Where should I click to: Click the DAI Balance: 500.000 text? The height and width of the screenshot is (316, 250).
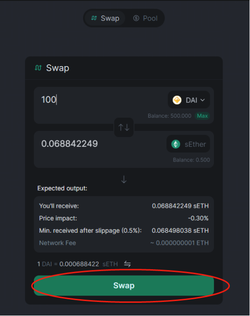point(170,116)
